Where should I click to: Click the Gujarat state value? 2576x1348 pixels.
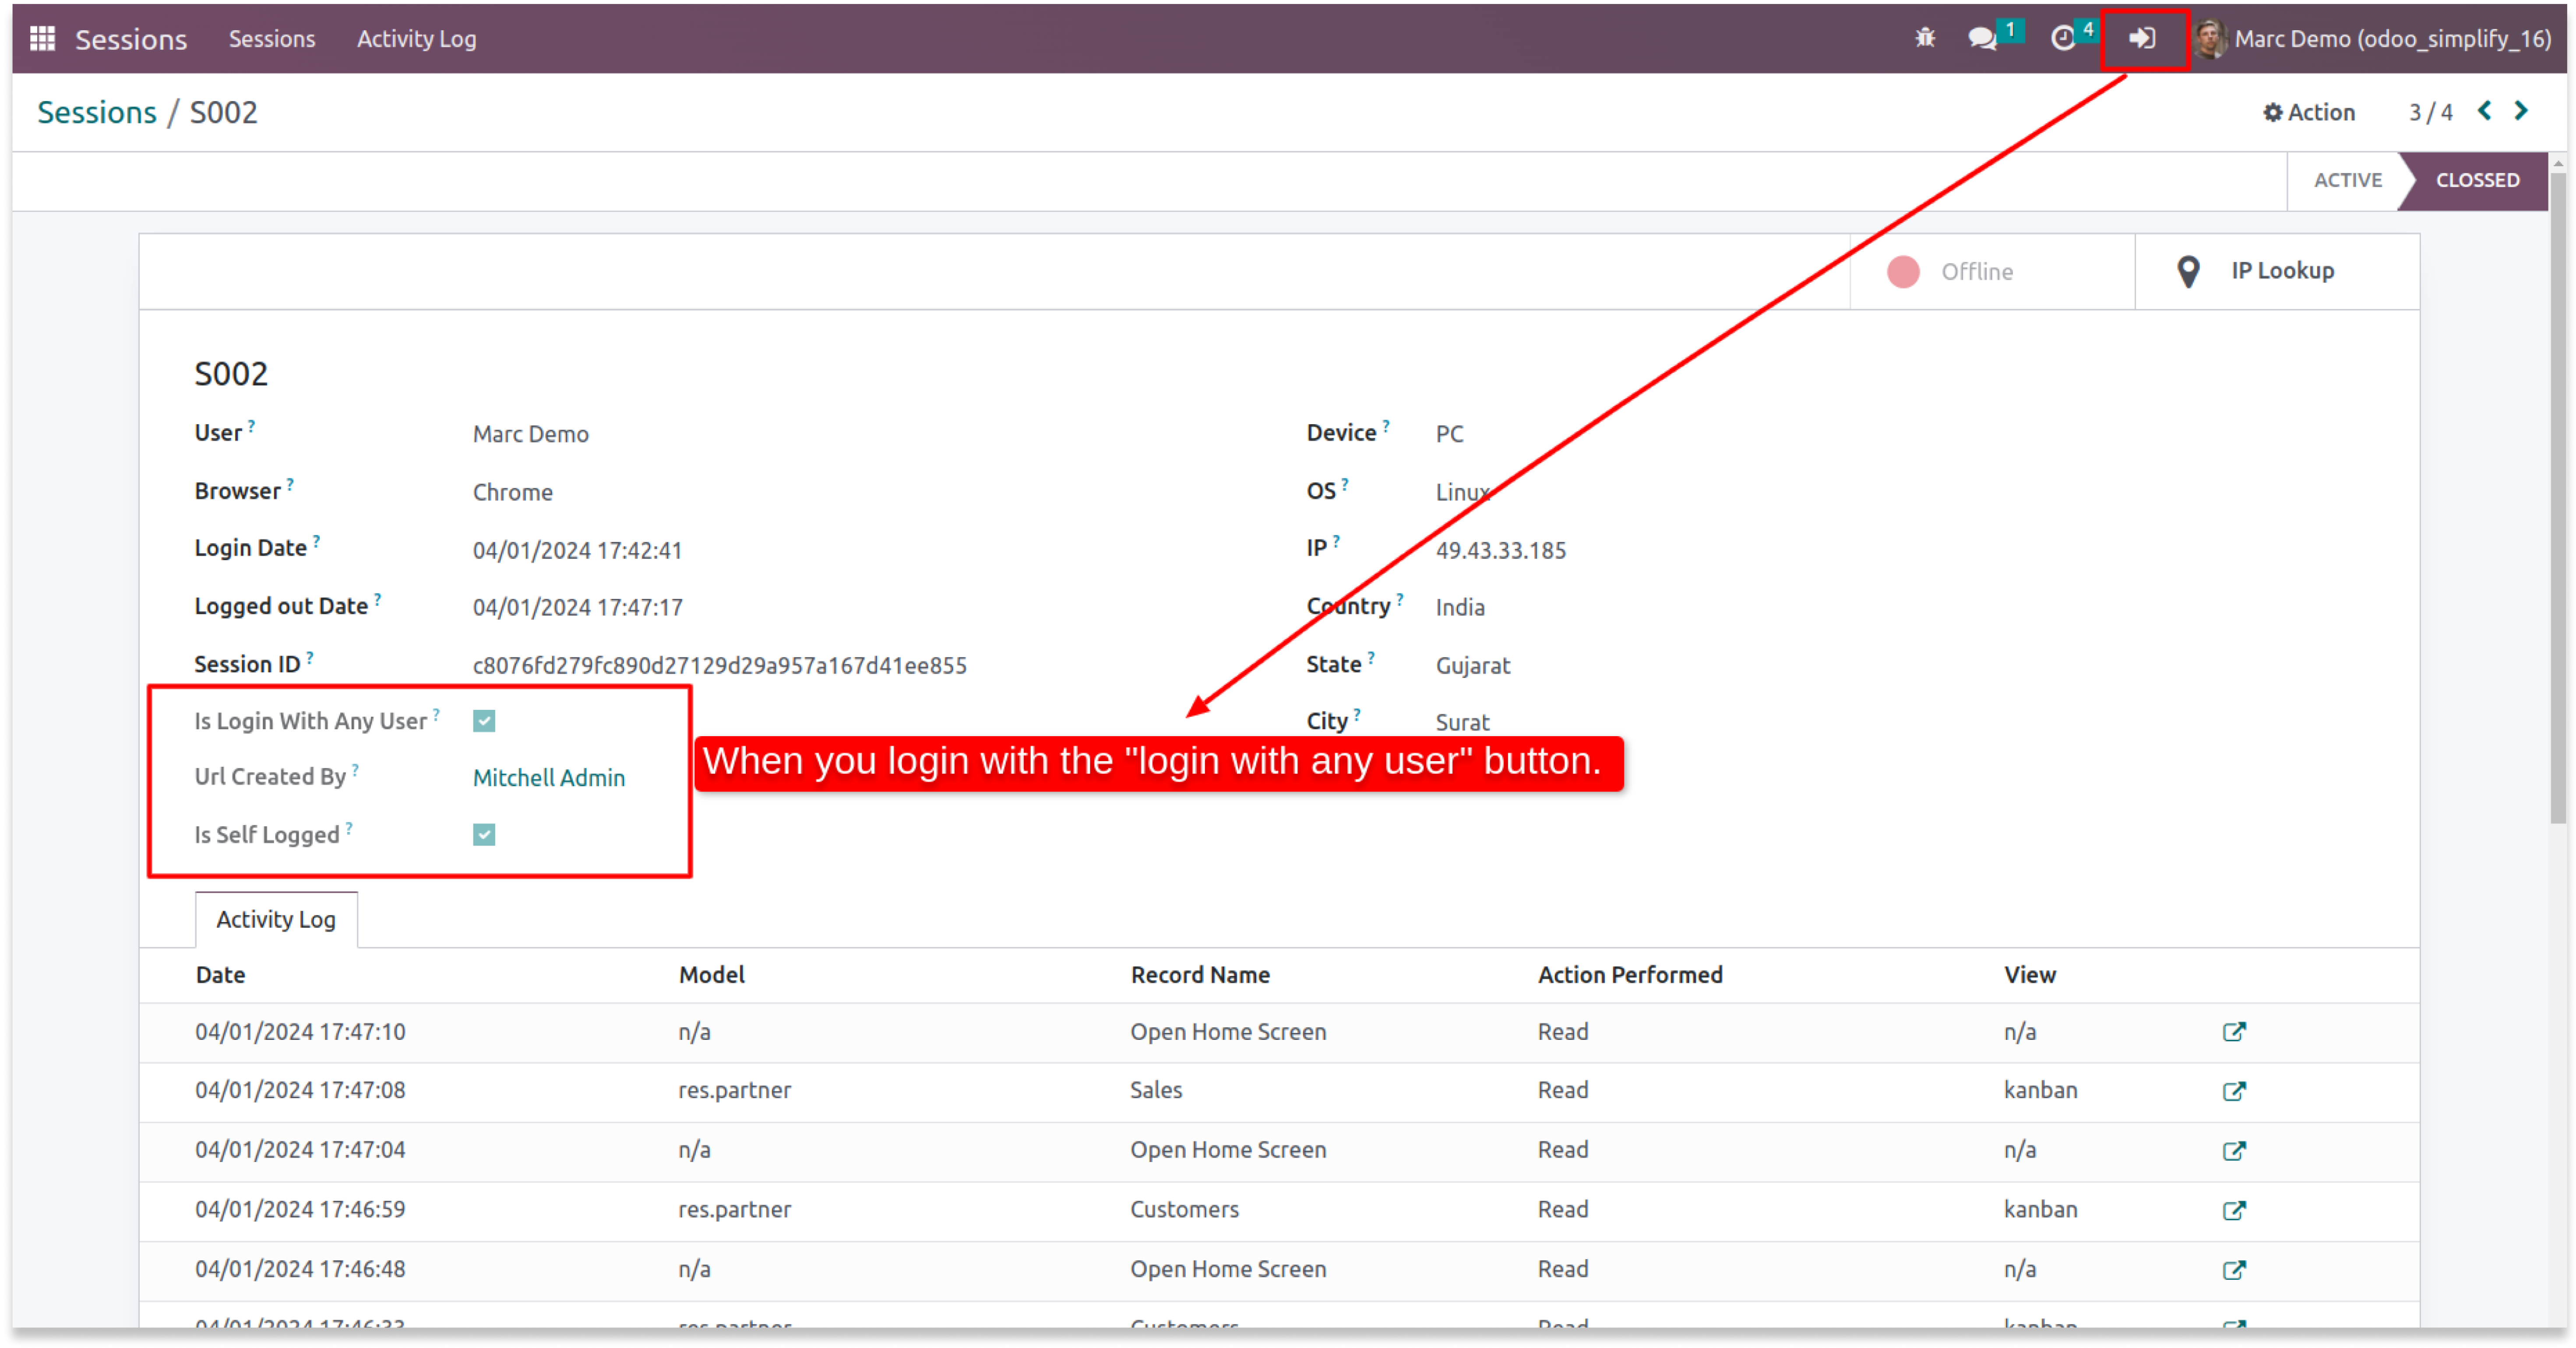pos(1472,666)
